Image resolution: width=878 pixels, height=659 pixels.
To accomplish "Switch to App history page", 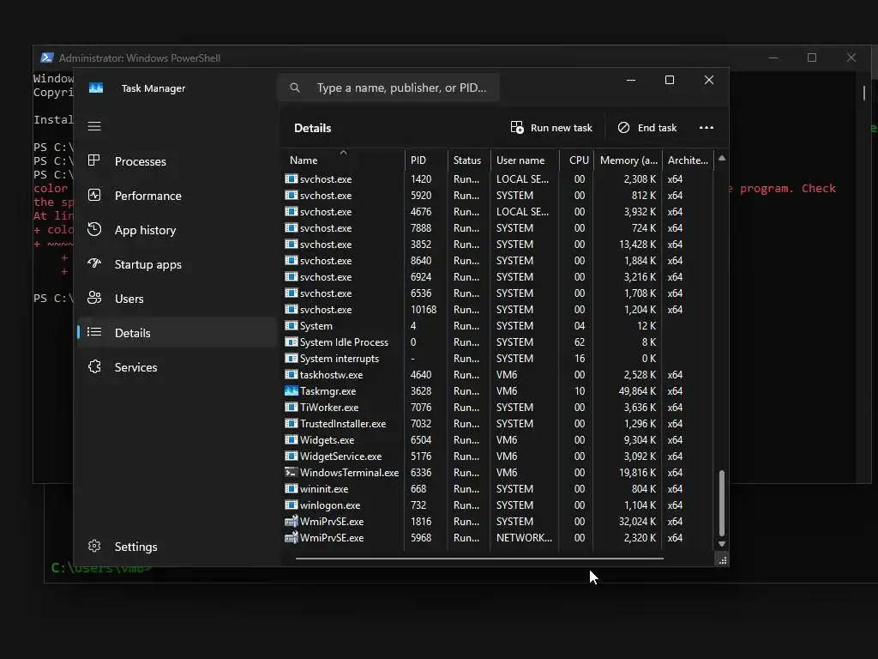I will coord(177,230).
